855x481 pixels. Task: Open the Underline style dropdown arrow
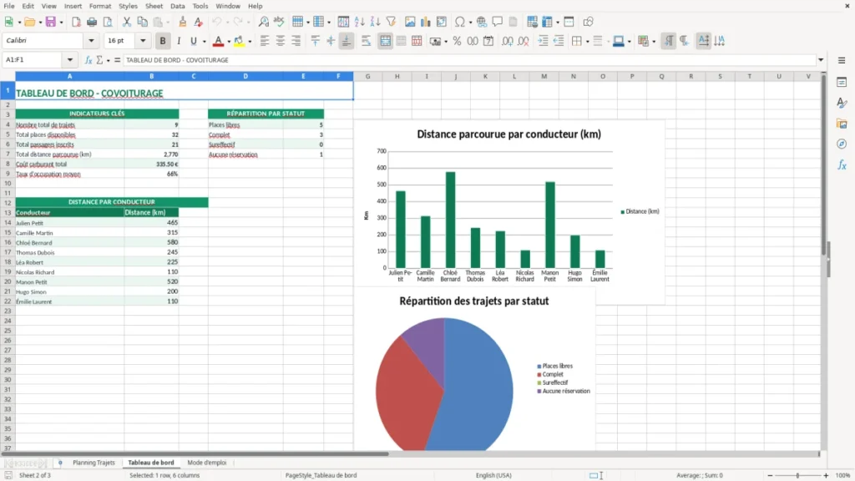204,42
